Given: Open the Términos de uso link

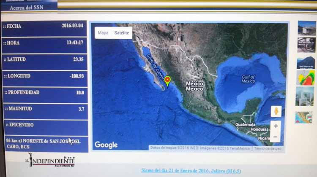Looking at the screenshot, I should 268,149.
